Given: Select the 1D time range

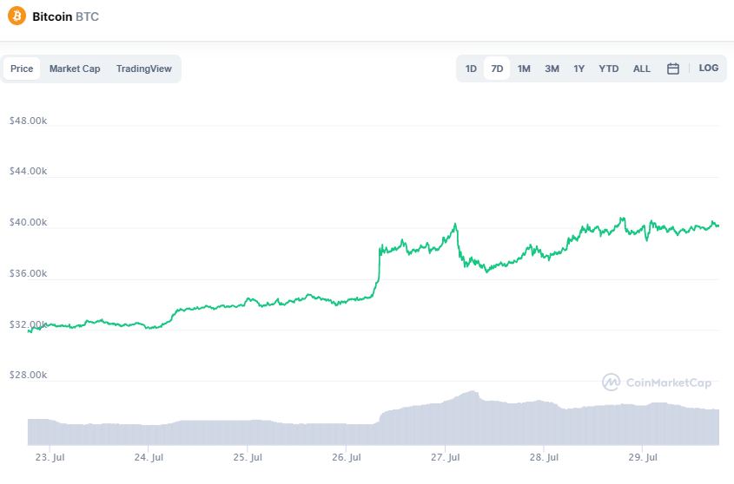Looking at the screenshot, I should (x=471, y=69).
